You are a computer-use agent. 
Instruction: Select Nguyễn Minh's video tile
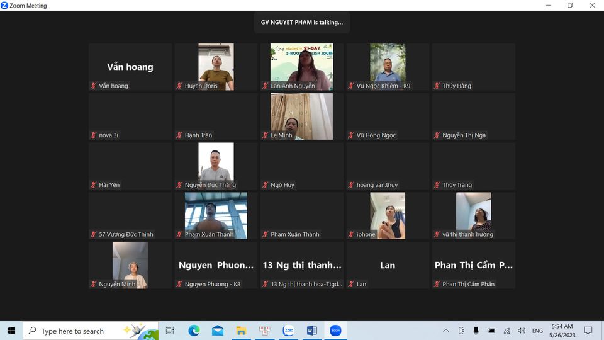tap(130, 265)
